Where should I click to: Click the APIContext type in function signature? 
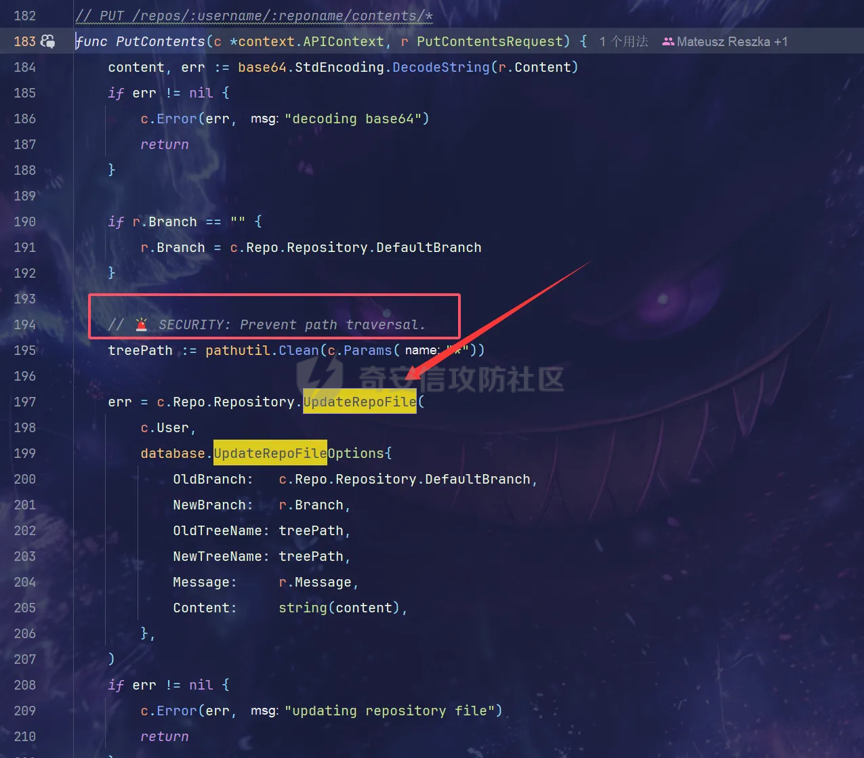point(343,41)
